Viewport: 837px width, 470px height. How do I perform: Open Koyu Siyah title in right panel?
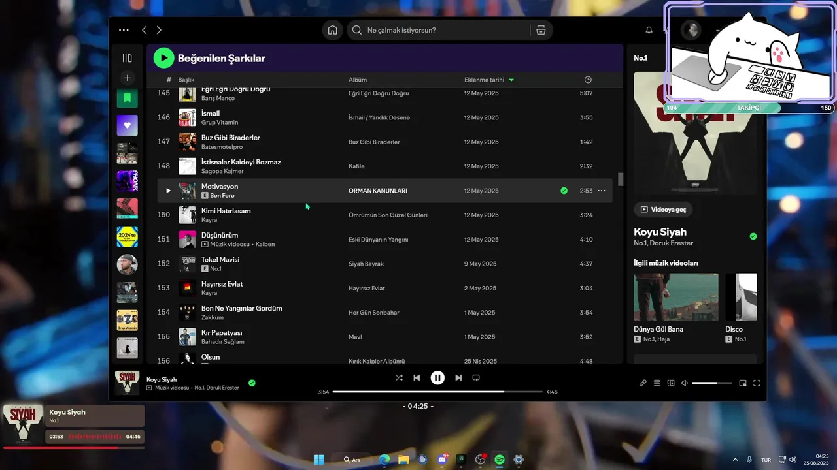pos(660,232)
